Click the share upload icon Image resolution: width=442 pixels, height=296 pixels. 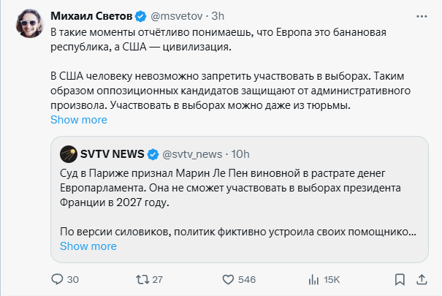point(422,279)
